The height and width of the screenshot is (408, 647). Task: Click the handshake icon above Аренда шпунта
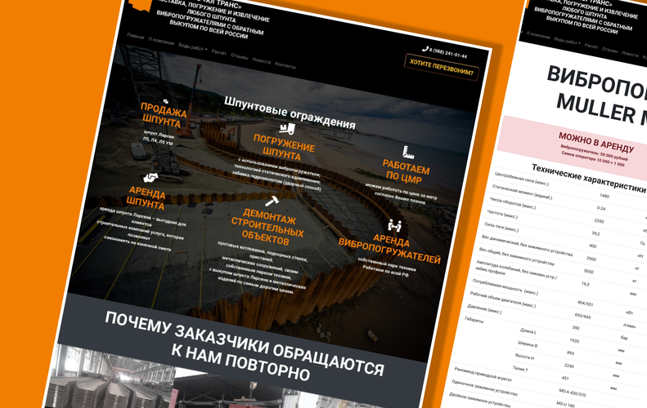coord(151,178)
